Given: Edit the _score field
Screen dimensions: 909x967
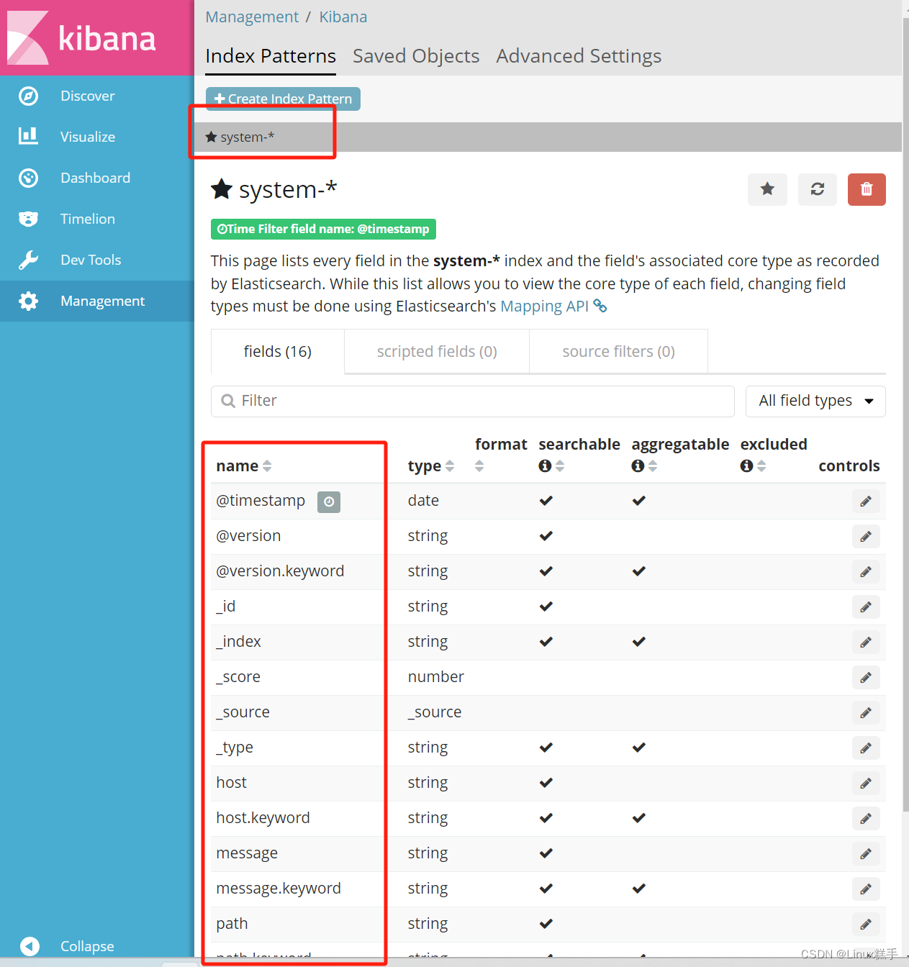Looking at the screenshot, I should 866,678.
